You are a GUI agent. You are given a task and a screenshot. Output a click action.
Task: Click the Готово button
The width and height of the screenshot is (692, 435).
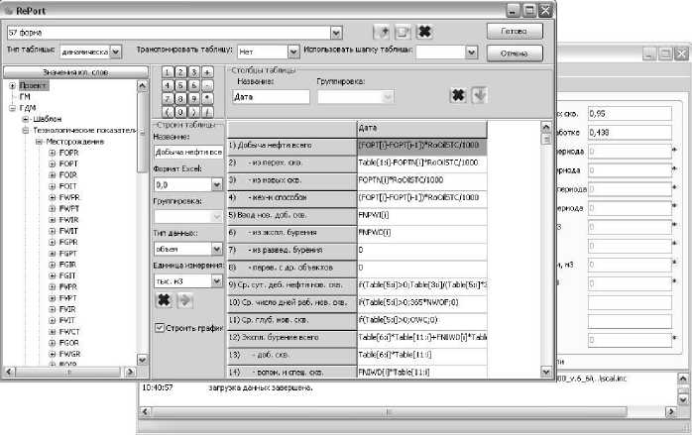tap(515, 32)
